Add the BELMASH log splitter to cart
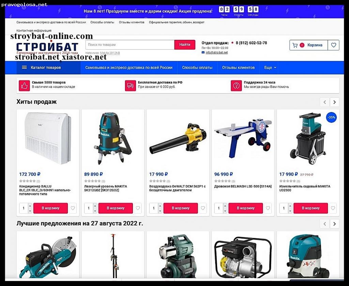The image size is (349, 286). 245,208
